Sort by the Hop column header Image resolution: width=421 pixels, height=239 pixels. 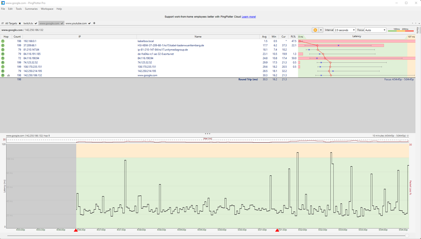coord(6,37)
